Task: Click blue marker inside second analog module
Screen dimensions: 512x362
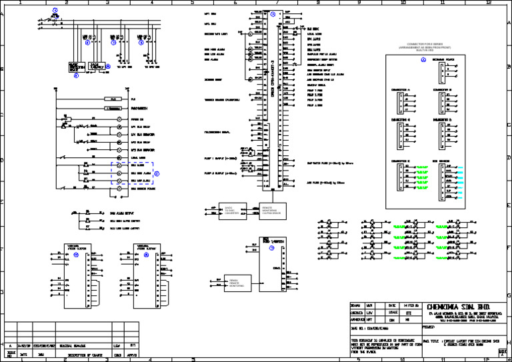Action: click(x=146, y=255)
